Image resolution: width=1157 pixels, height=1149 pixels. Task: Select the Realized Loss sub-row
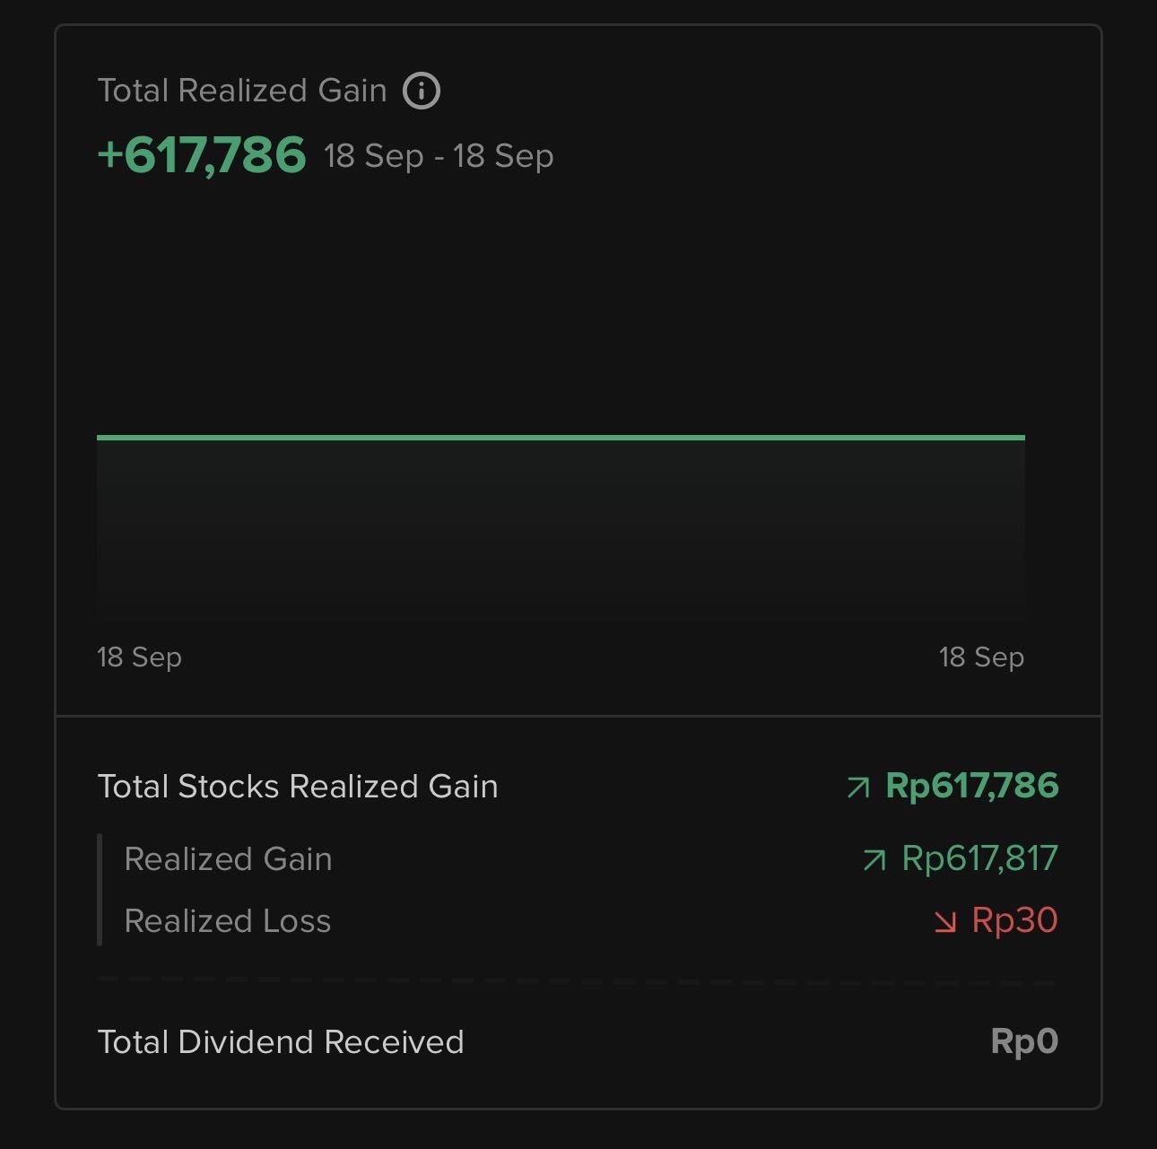coord(591,921)
